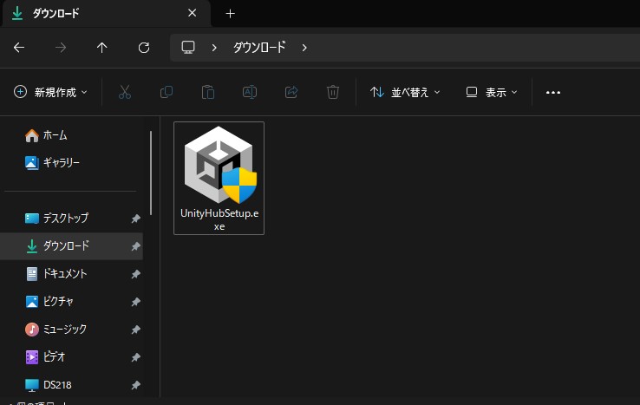Expand the 並べ替え sort dropdown
Image resolution: width=640 pixels, height=405 pixels.
click(405, 92)
